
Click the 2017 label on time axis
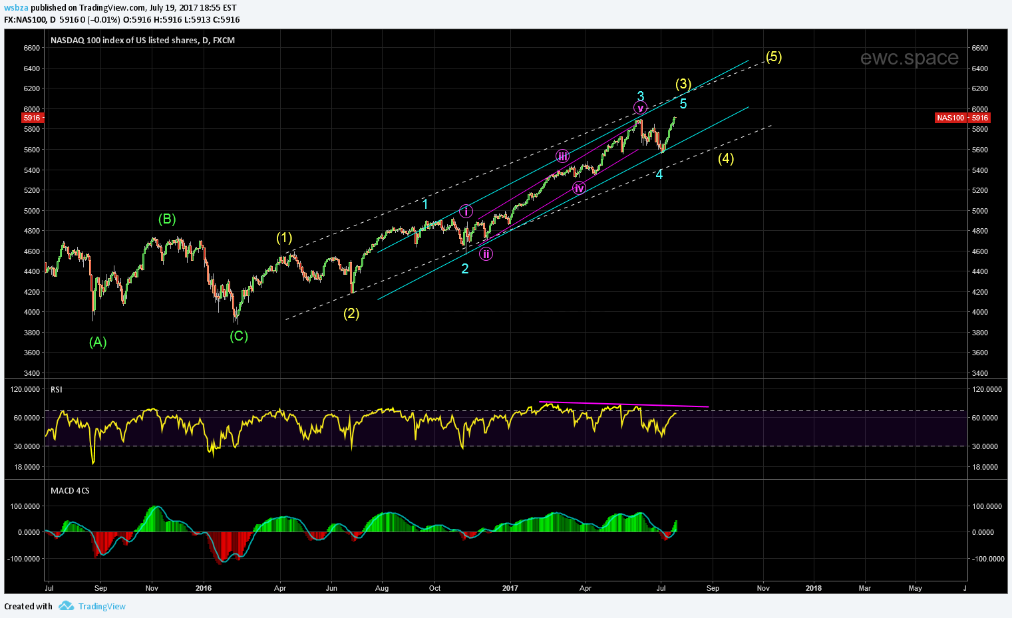click(x=510, y=588)
